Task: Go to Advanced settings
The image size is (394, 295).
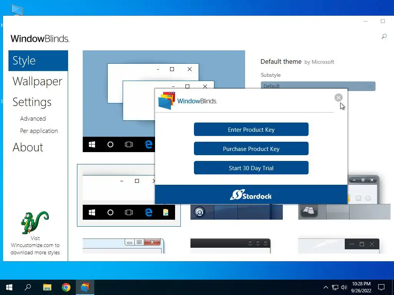Action: [33, 118]
